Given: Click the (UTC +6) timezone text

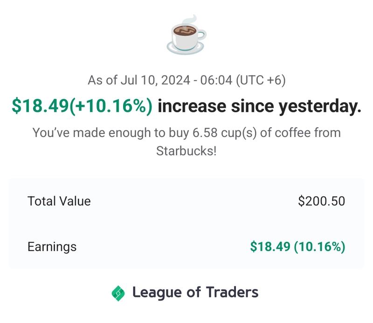Looking at the screenshot, I should [x=261, y=80].
